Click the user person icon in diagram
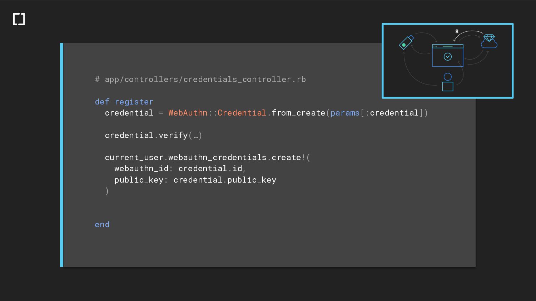 pos(447,82)
